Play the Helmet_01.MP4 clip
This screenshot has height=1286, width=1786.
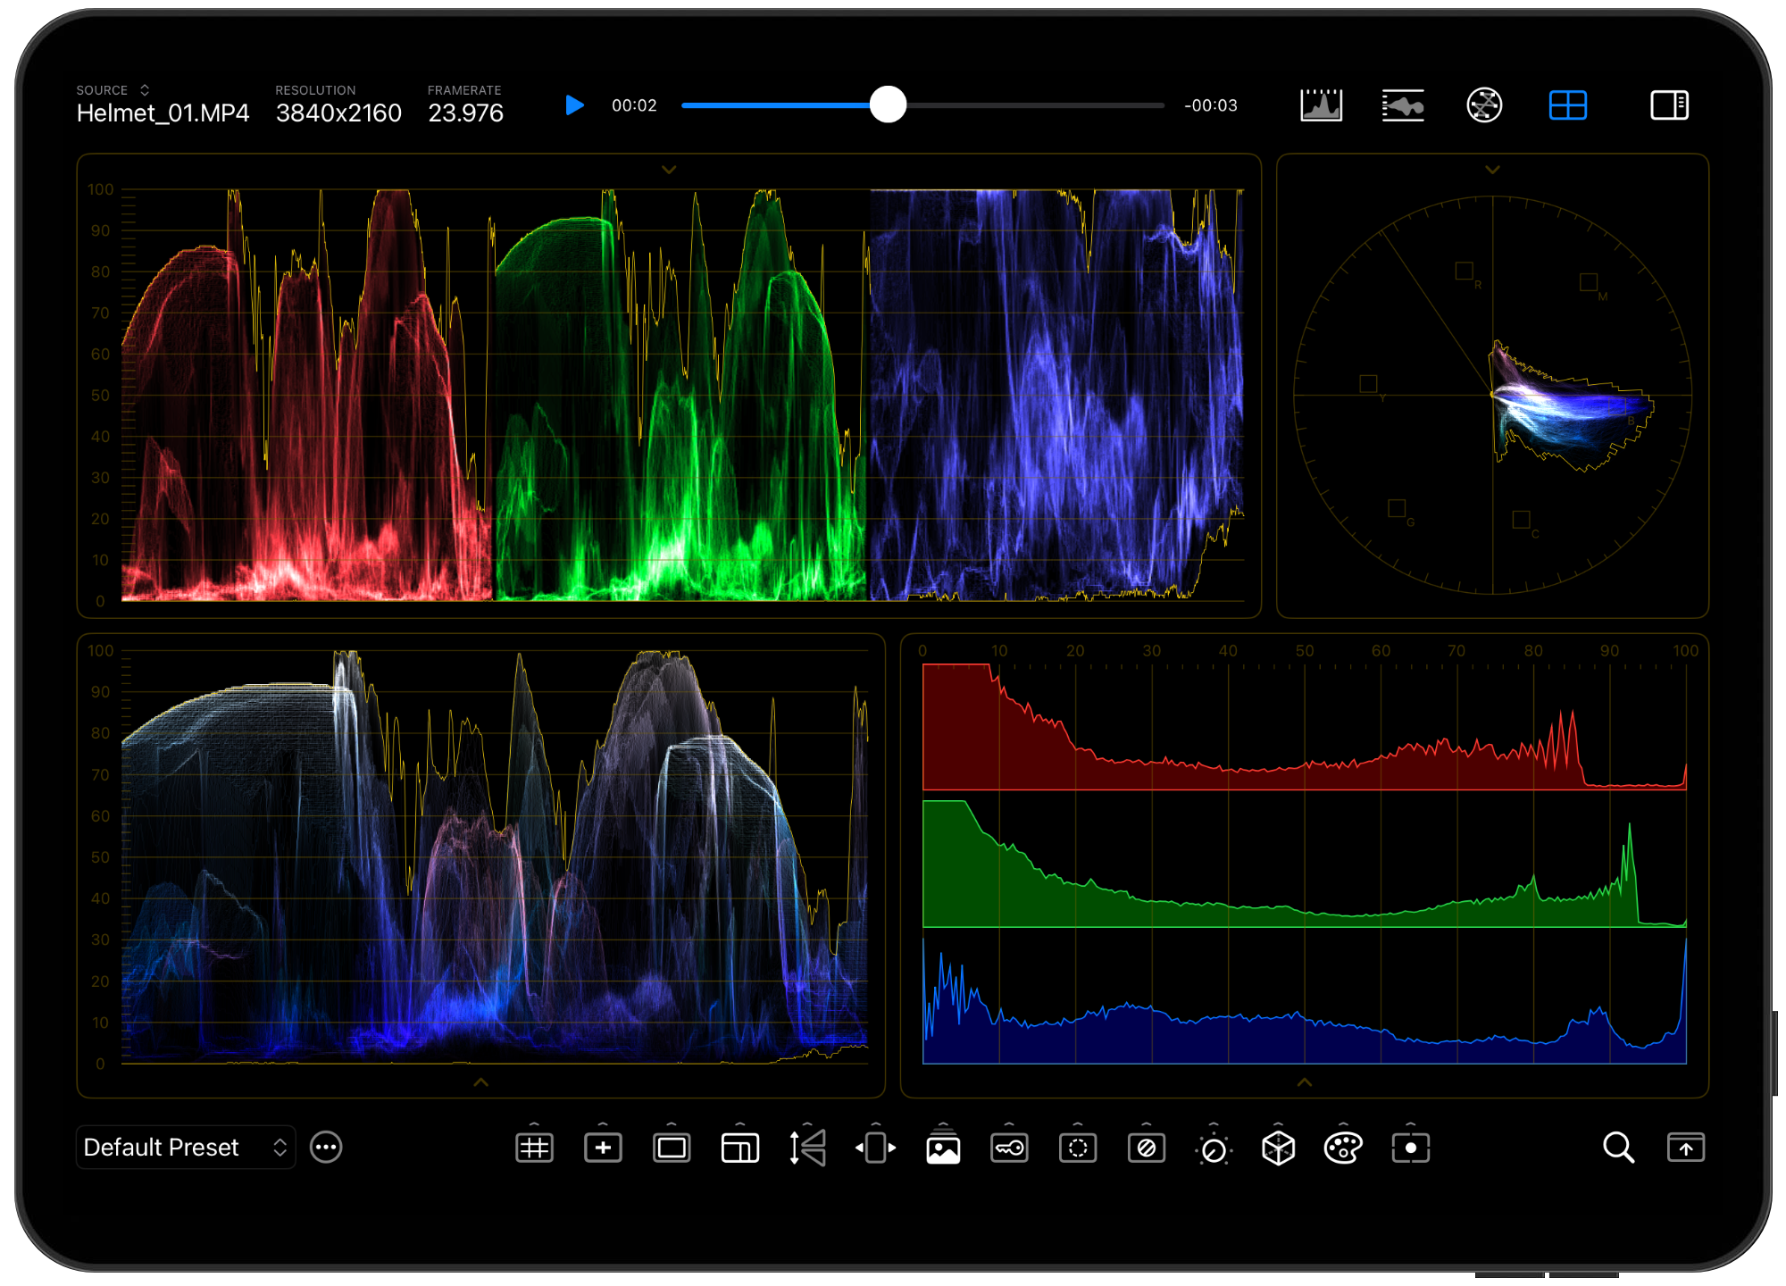574,105
